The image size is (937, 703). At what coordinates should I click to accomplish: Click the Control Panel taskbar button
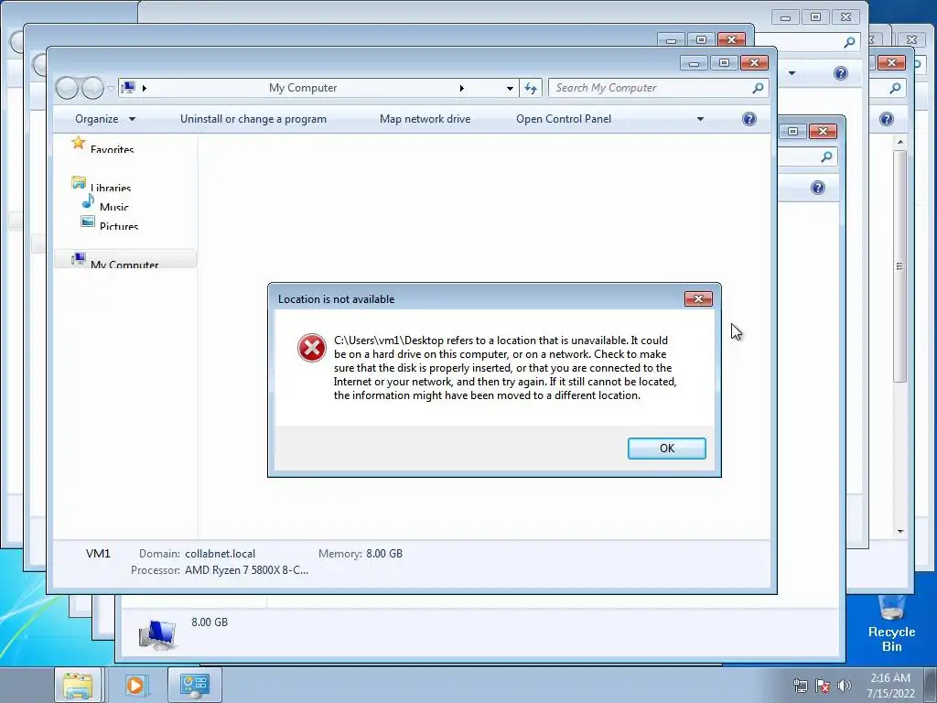pos(194,685)
